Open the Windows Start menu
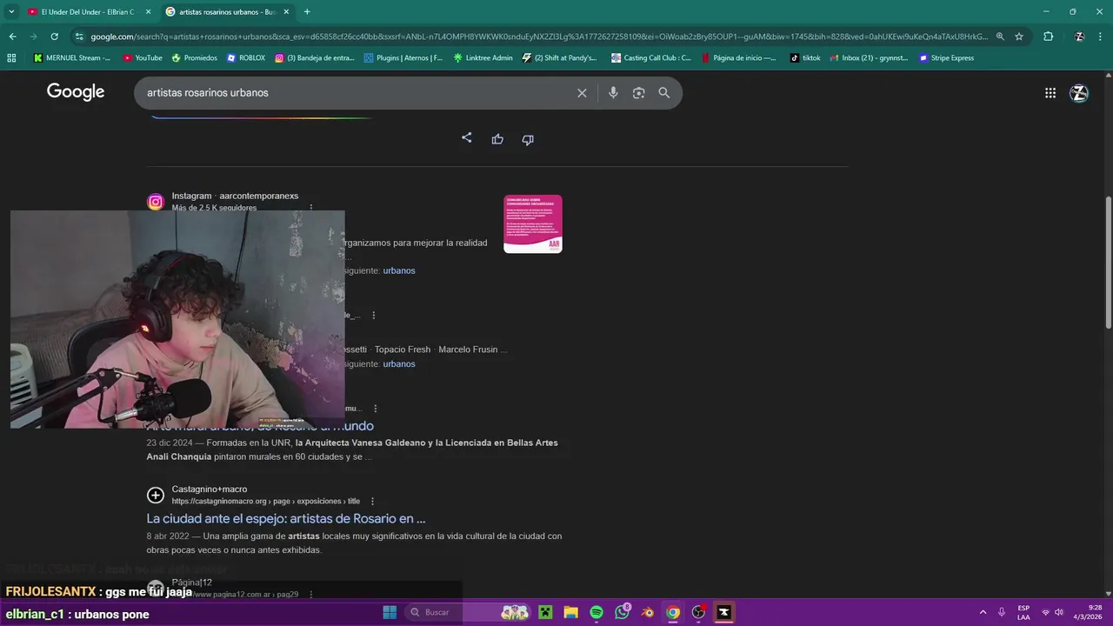Viewport: 1113px width, 626px height. point(390,612)
